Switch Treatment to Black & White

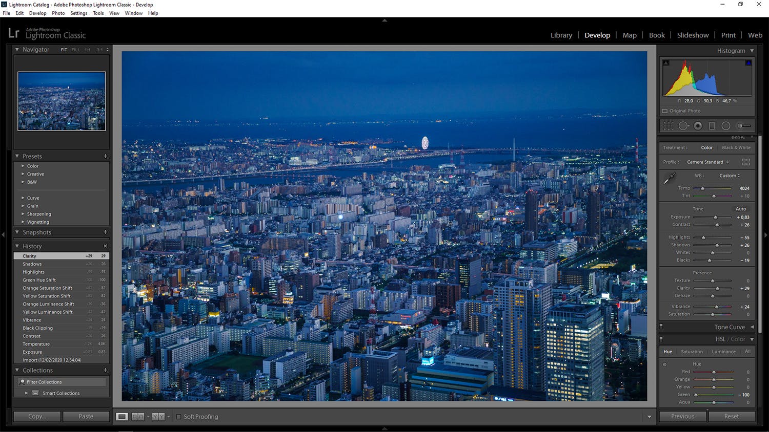736,147
